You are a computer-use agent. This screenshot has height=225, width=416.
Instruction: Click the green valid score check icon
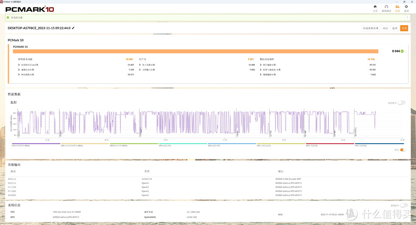click(x=8, y=17)
